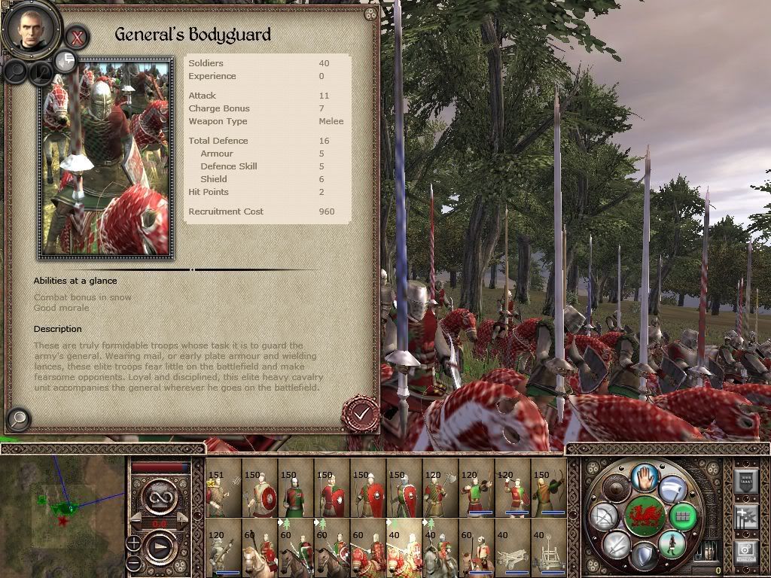Close the General's Bodyguard info panel
The image size is (771, 578).
click(76, 38)
